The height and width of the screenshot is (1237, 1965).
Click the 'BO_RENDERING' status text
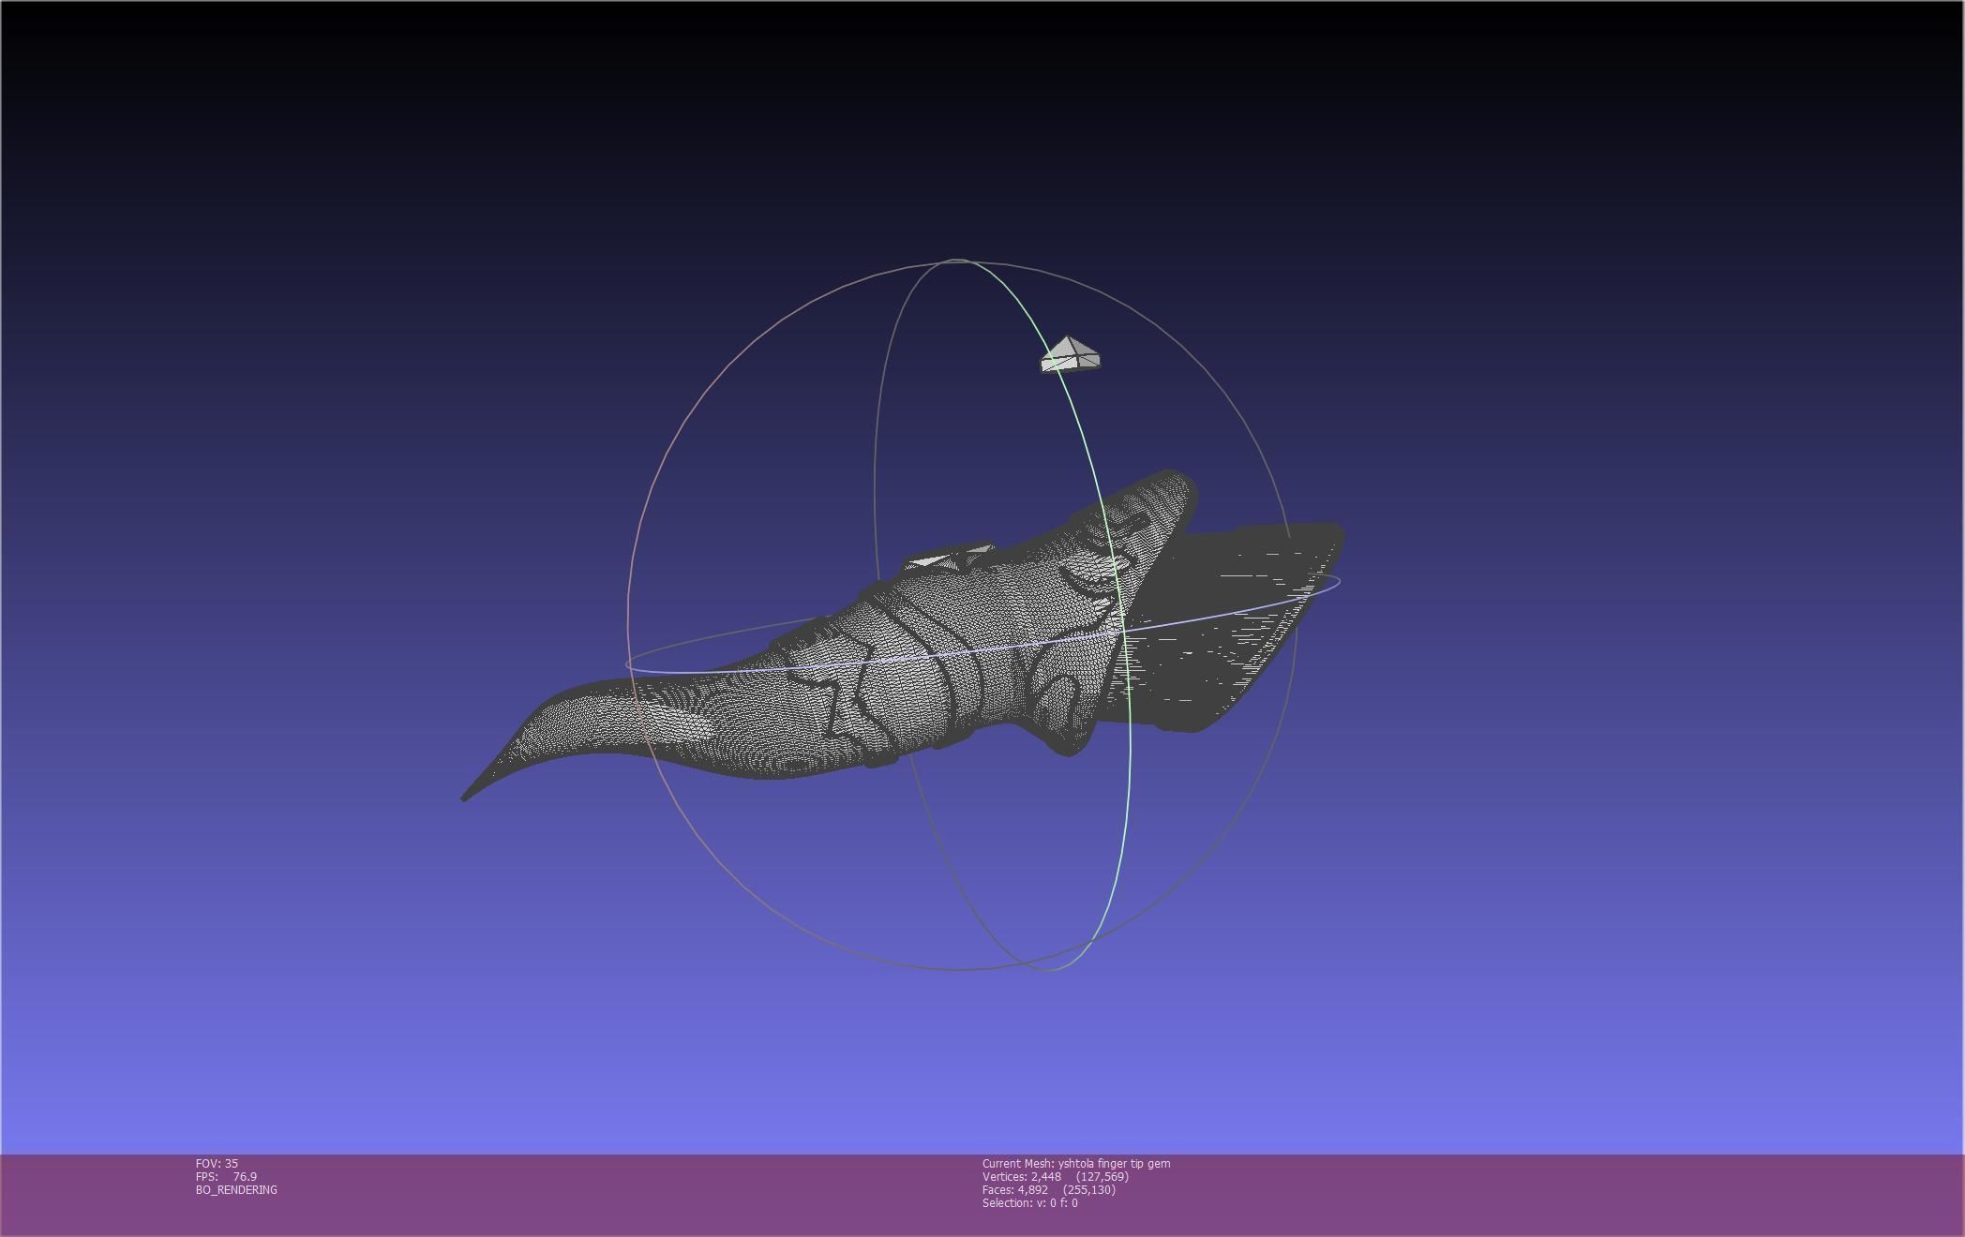click(236, 1189)
